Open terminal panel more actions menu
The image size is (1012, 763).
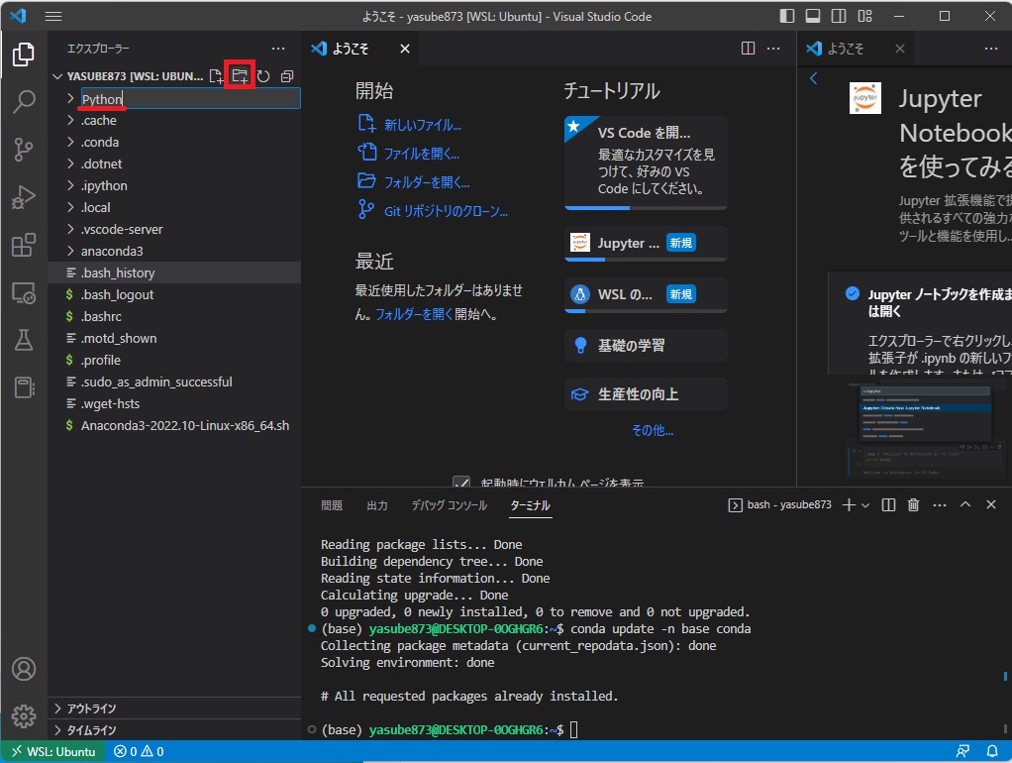coord(940,505)
